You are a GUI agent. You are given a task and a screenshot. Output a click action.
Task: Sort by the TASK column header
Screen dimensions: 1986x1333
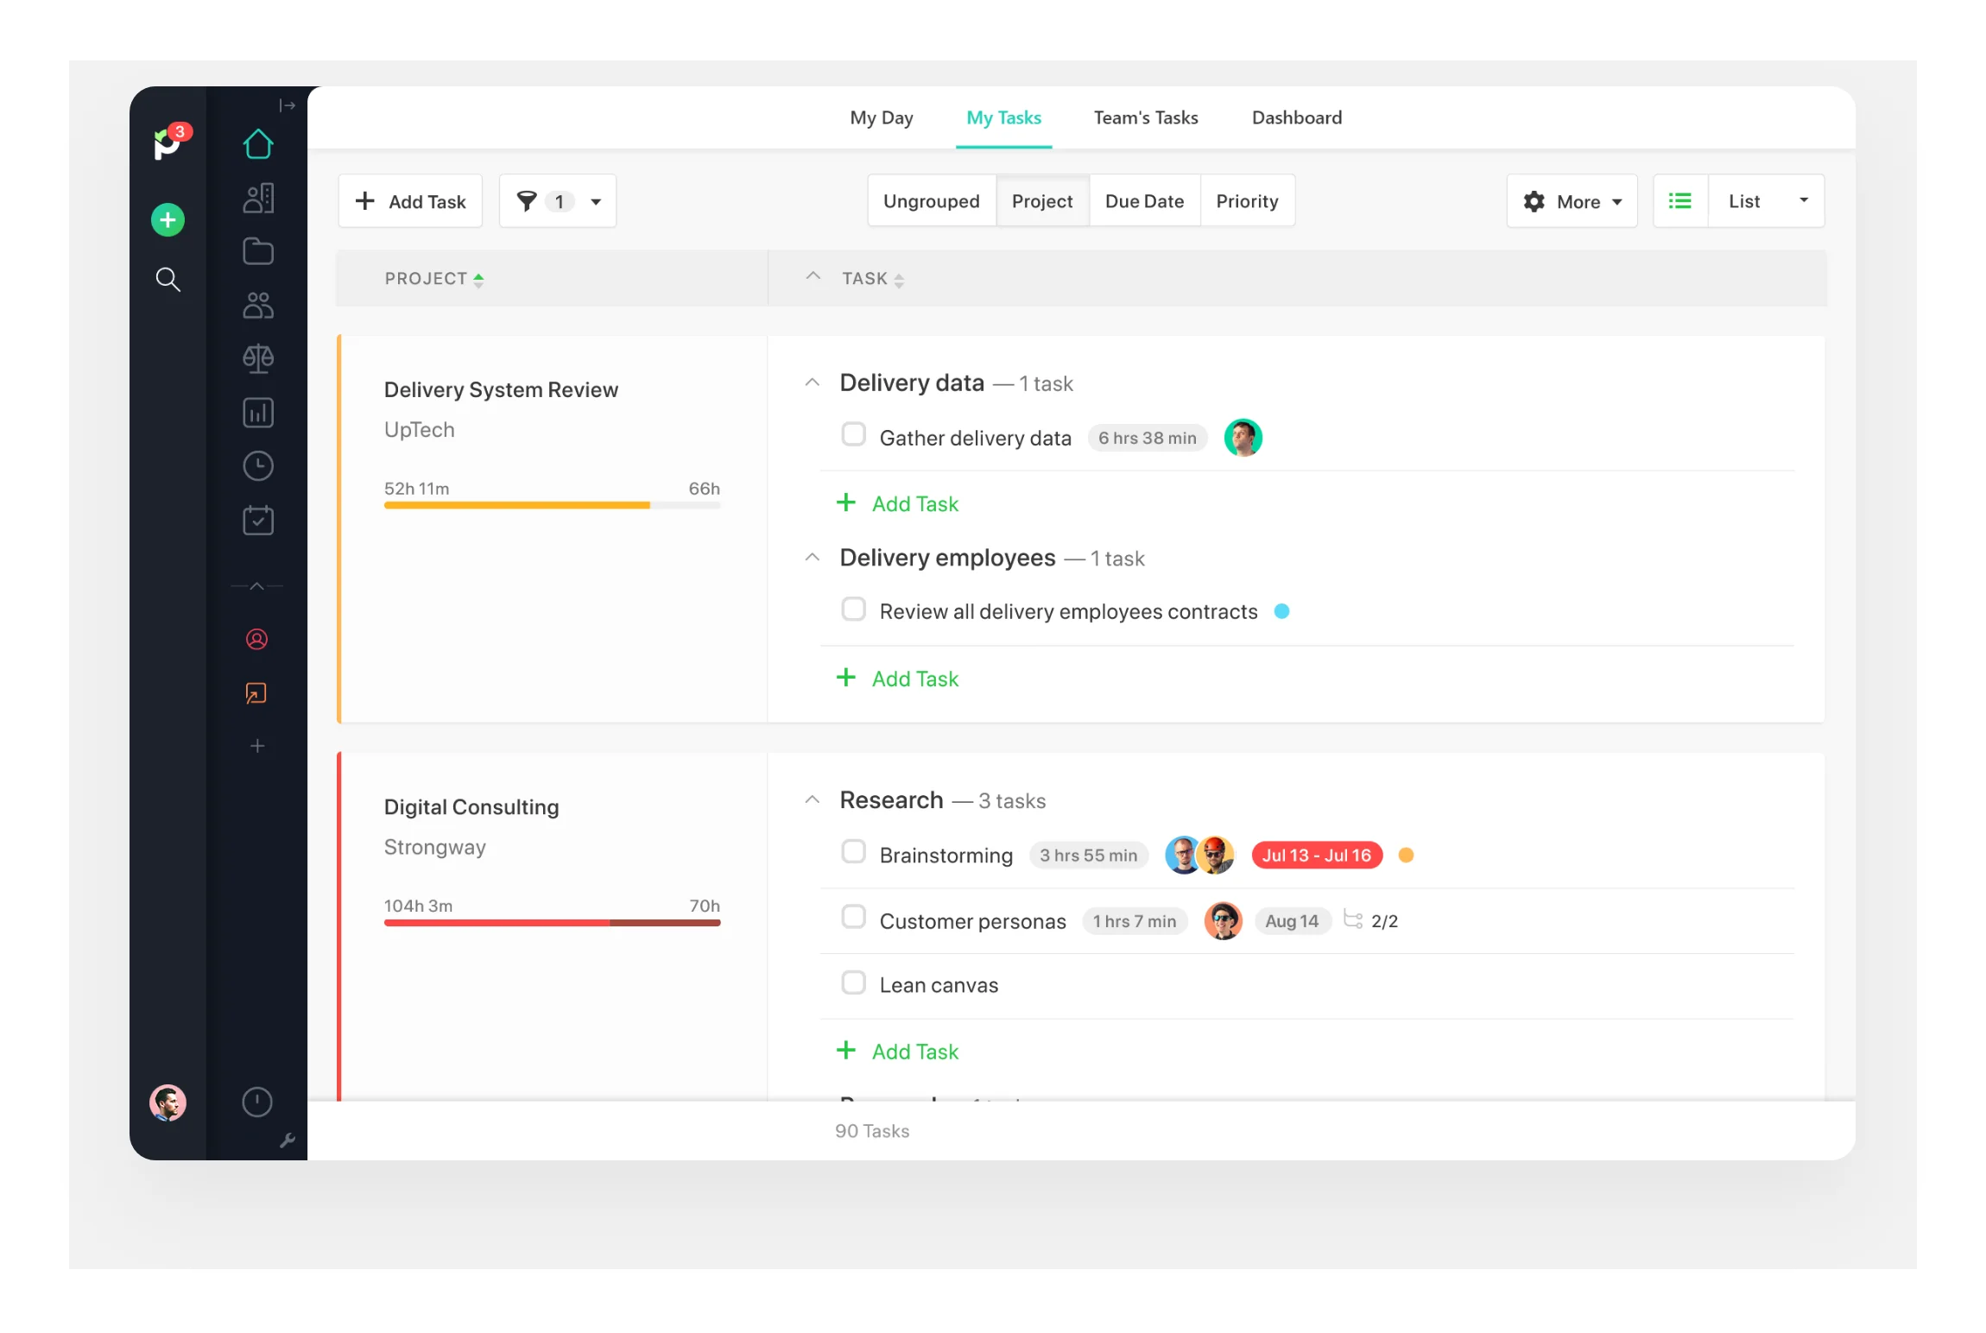click(874, 279)
